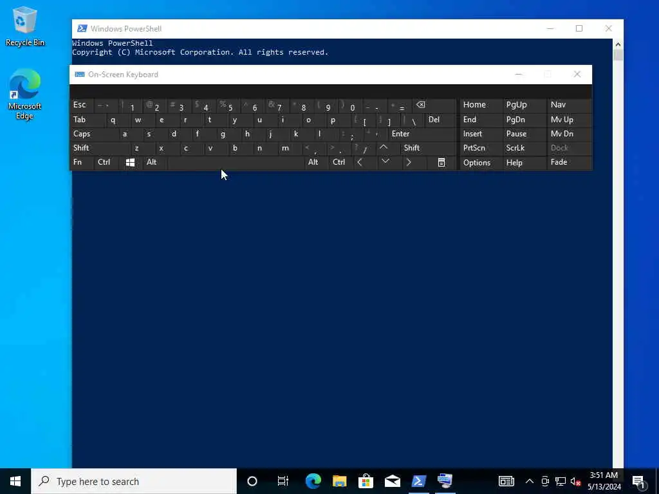Click the taskbar search box
This screenshot has height=494, width=659.
(x=134, y=481)
